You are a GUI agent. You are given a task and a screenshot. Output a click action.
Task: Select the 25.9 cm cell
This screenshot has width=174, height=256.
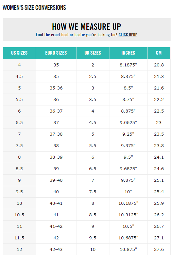coord(159,203)
